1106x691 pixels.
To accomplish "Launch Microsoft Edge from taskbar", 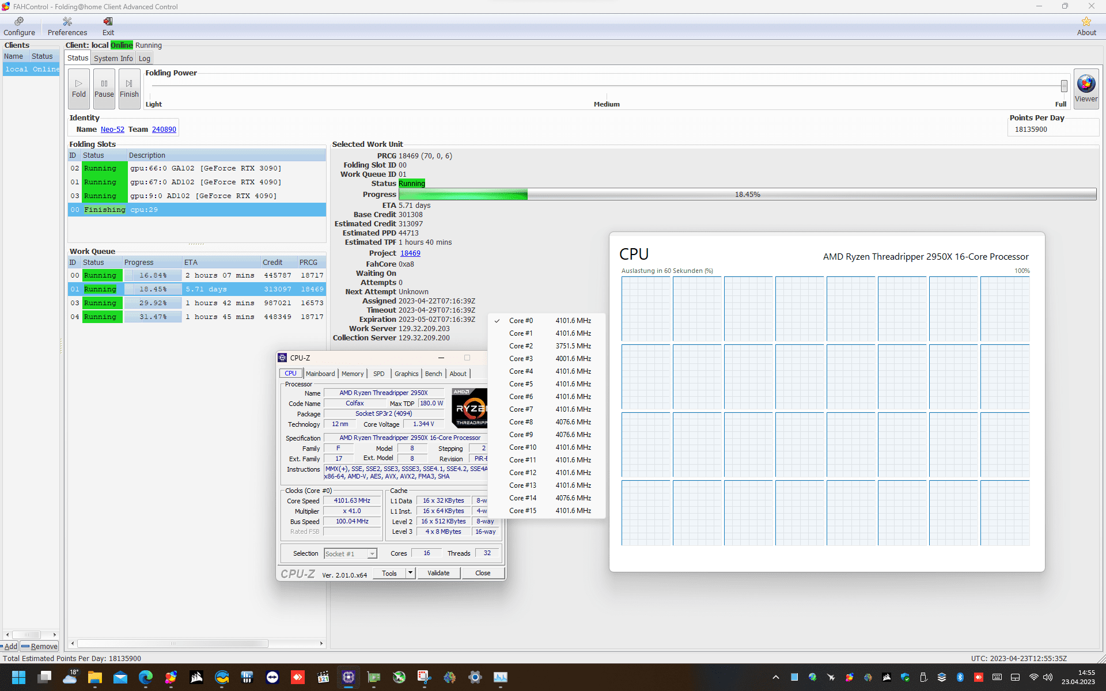I will tap(146, 677).
